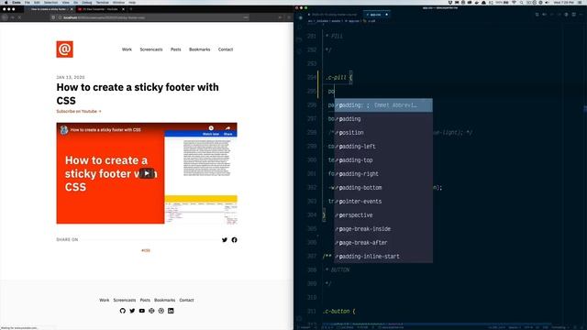
Task: Click the '.c-button {' selector line
Action: [338, 311]
